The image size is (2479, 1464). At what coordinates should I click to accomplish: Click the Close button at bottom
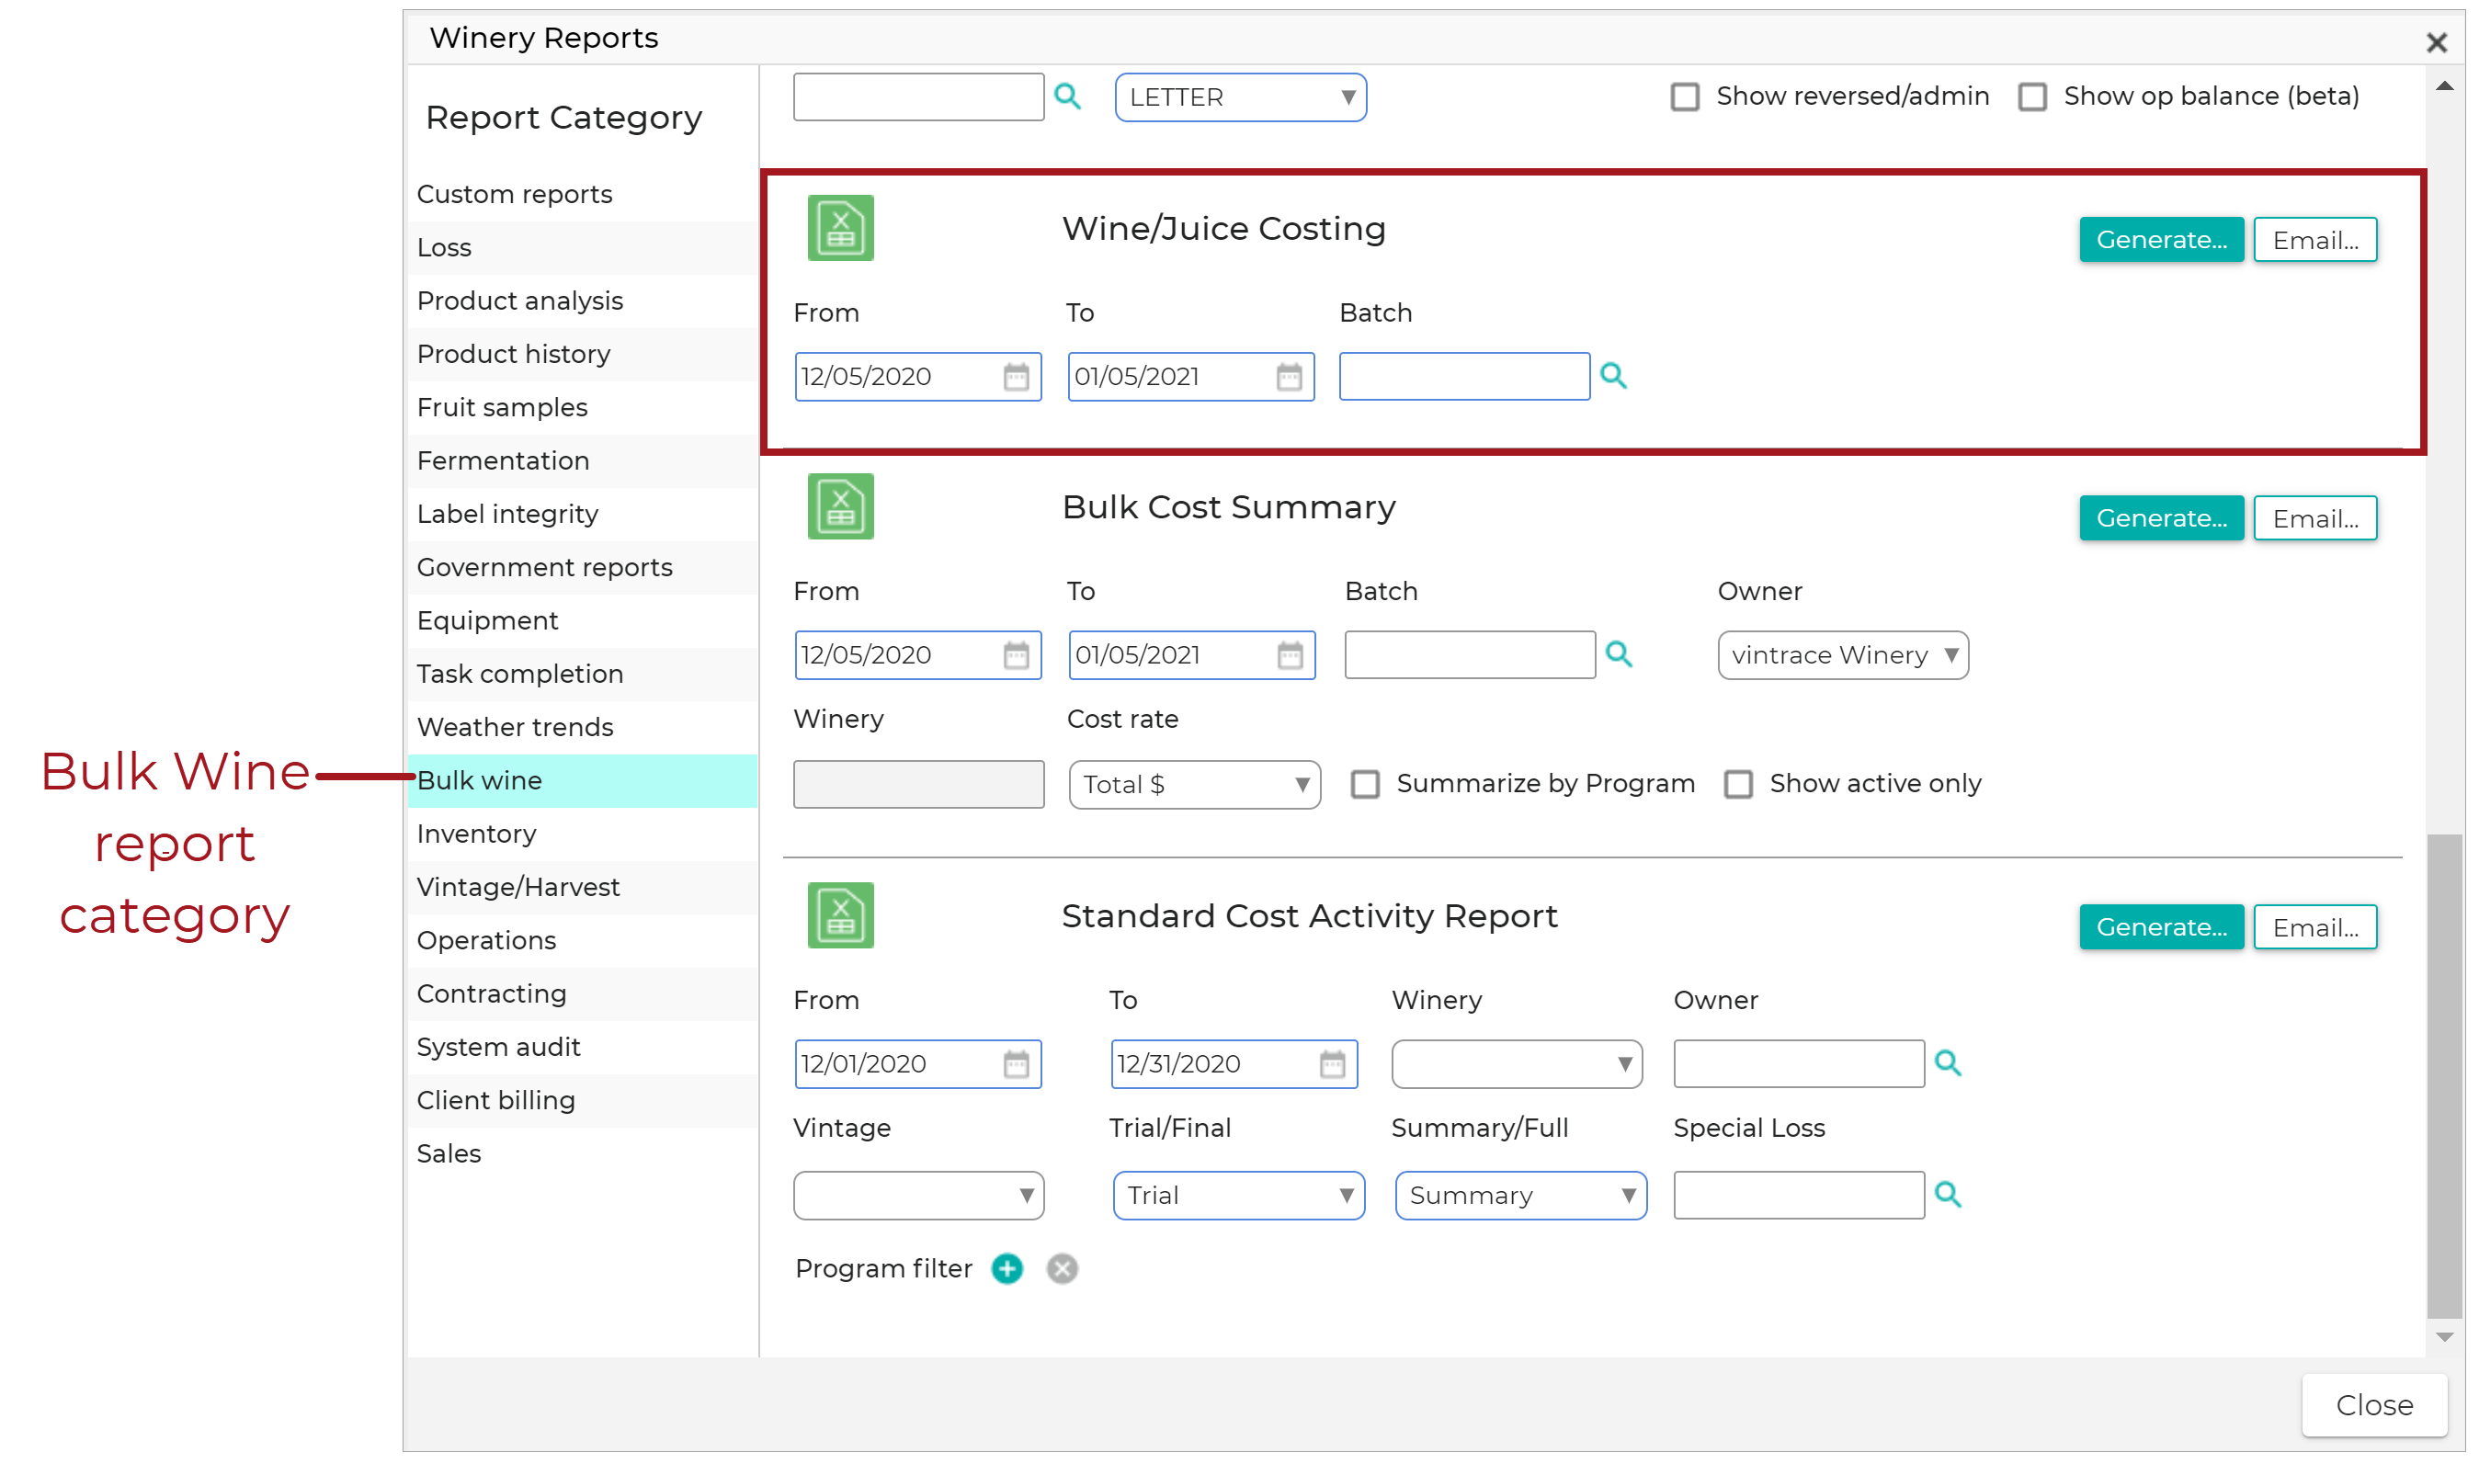pos(2373,1405)
